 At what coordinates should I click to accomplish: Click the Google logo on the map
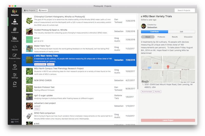coord(145,82)
